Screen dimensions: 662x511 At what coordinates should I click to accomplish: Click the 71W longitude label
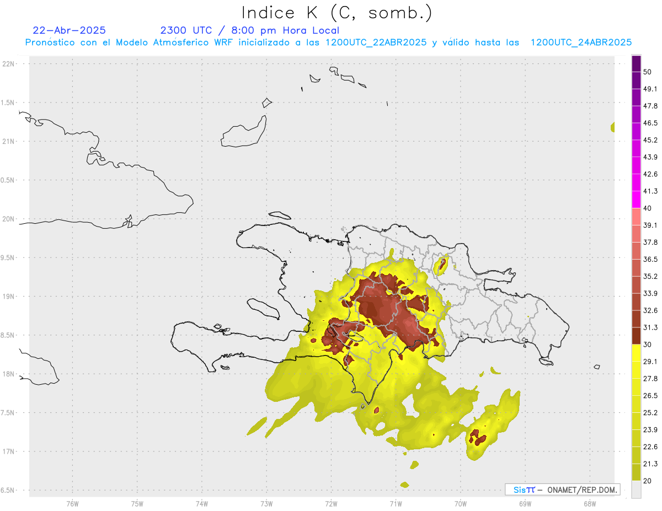pyautogui.click(x=396, y=504)
